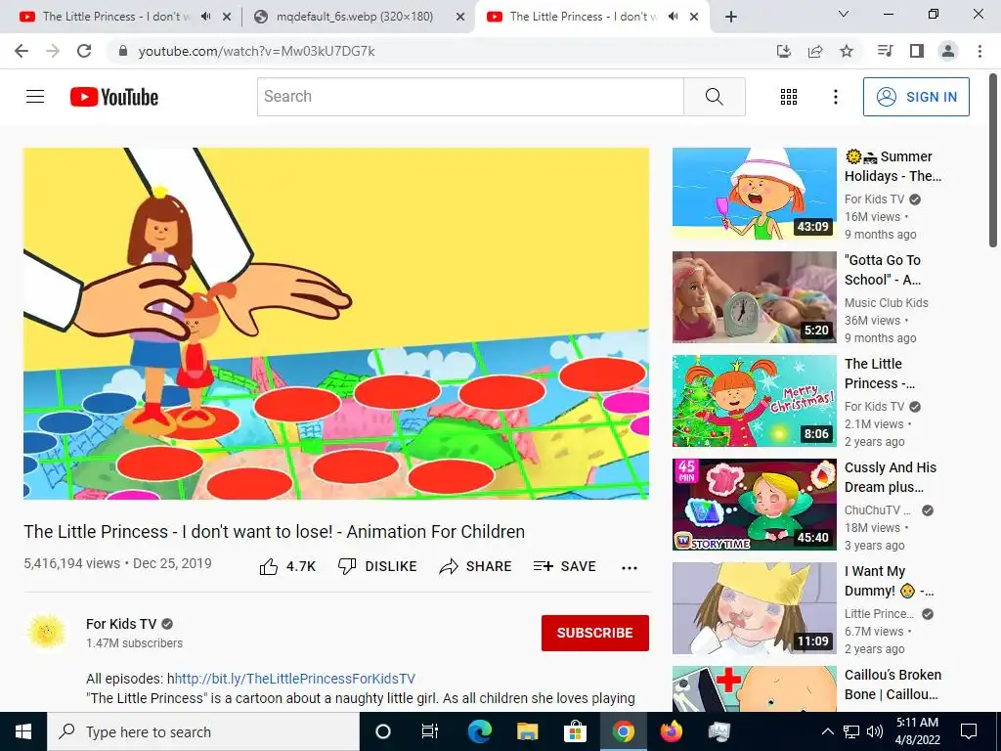The width and height of the screenshot is (1001, 751).
Task: Close the mqdefault_6s.webp tab
Action: [x=460, y=18]
